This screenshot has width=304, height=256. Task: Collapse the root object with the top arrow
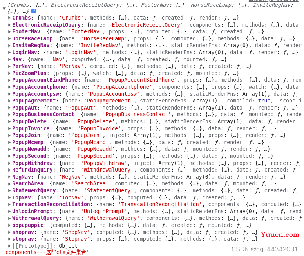(4, 8)
